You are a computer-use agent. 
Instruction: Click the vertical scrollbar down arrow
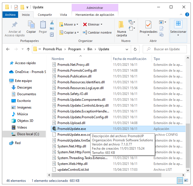coord(188,170)
